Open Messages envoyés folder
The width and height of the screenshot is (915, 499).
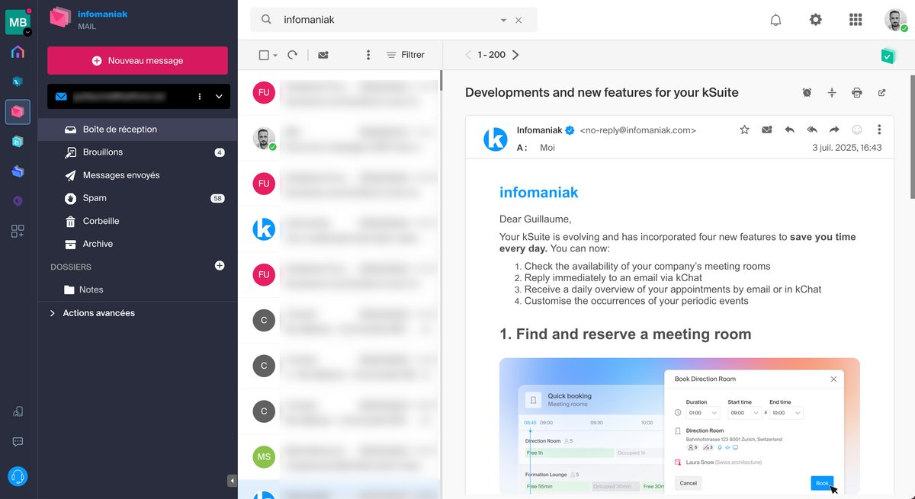click(x=138, y=175)
